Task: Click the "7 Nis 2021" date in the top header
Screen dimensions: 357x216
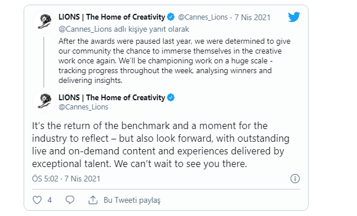Action: 253,17
